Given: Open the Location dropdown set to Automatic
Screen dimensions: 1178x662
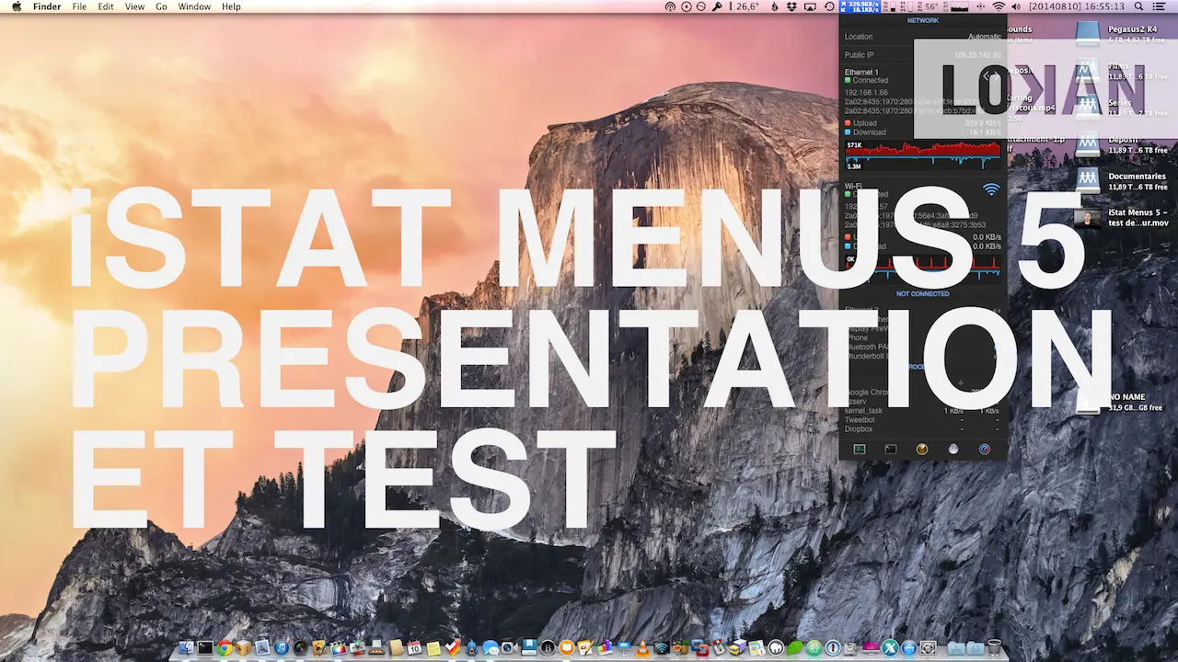Looking at the screenshot, I should tap(983, 37).
